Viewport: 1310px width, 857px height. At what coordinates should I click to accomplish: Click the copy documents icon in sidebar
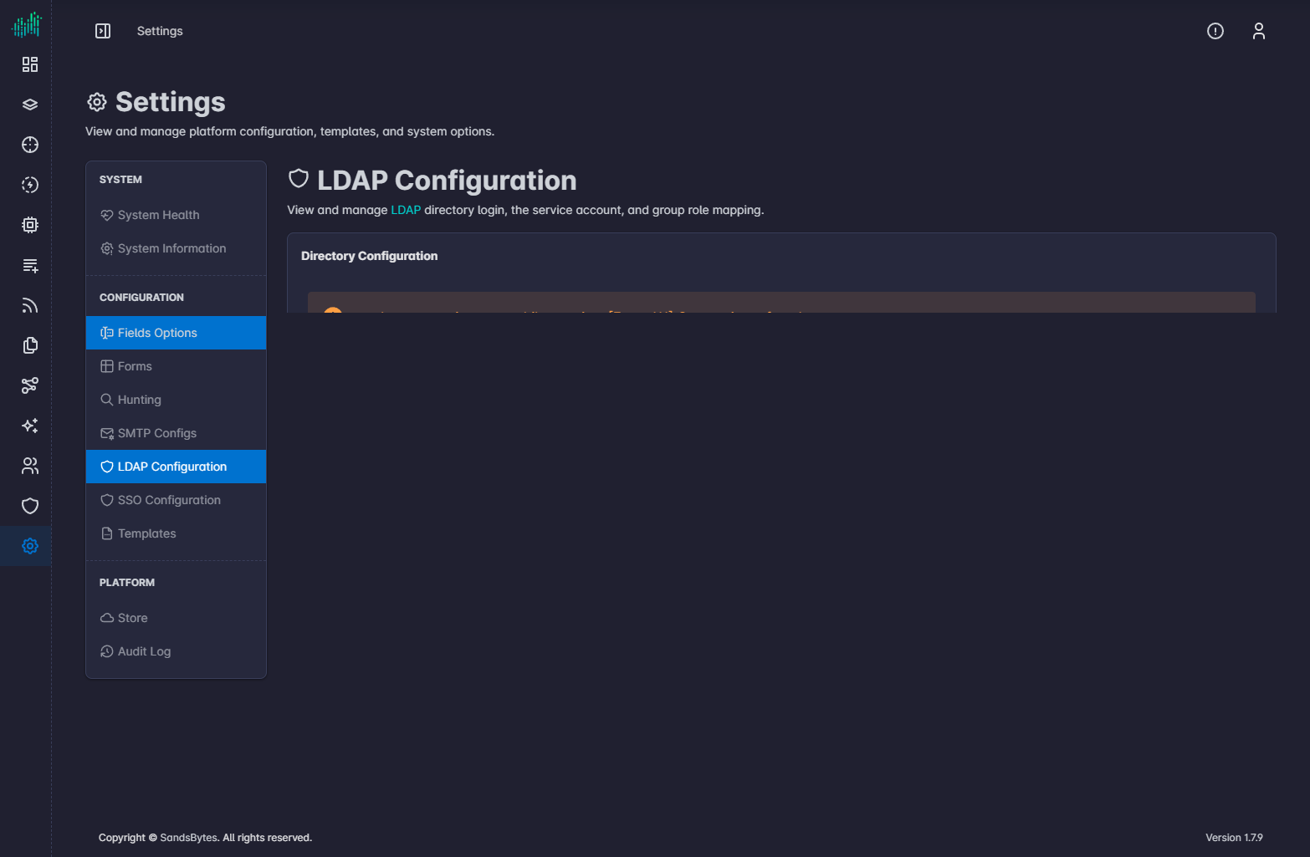(30, 345)
